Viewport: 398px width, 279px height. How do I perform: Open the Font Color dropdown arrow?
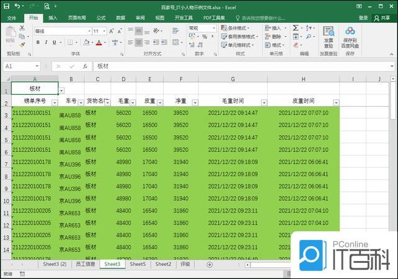[105, 42]
